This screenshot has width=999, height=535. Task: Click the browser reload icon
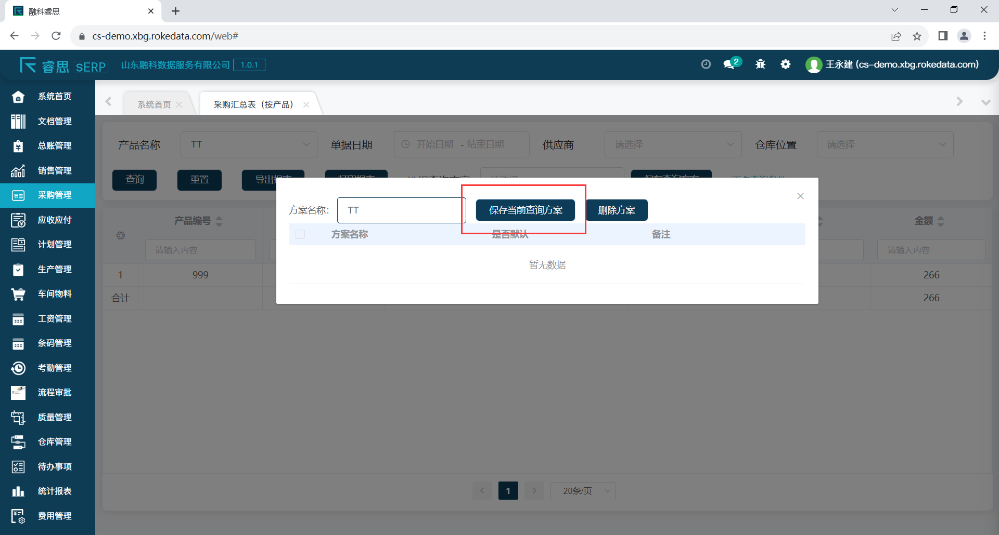coord(56,36)
